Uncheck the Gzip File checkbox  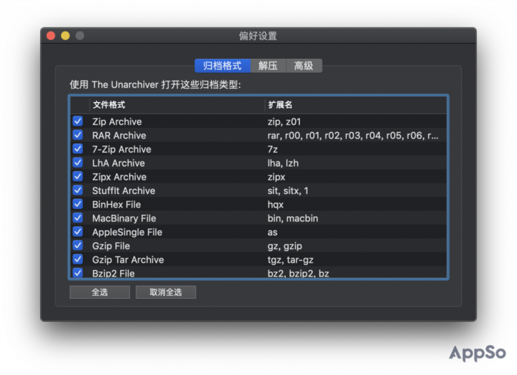[x=78, y=246]
